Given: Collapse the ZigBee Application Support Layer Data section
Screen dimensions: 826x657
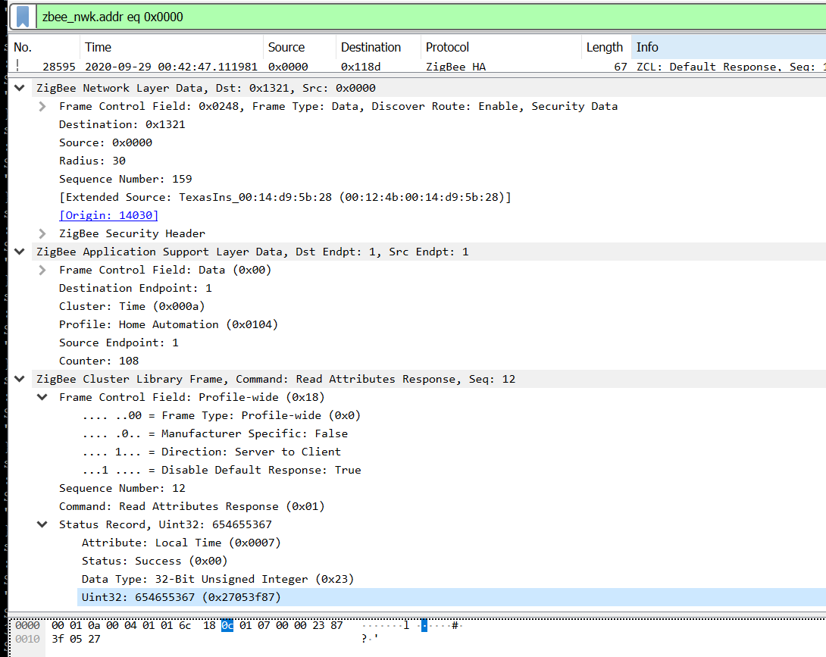Looking at the screenshot, I should tap(20, 252).
